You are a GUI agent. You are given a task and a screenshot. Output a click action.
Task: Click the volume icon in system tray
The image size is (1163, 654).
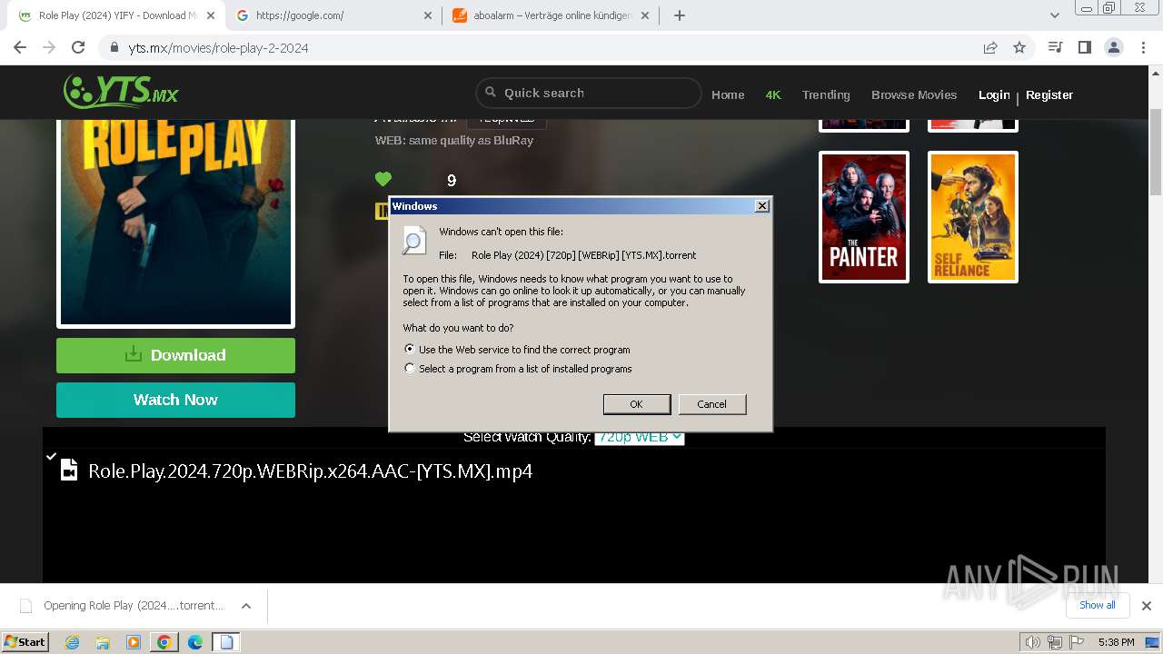point(1032,642)
